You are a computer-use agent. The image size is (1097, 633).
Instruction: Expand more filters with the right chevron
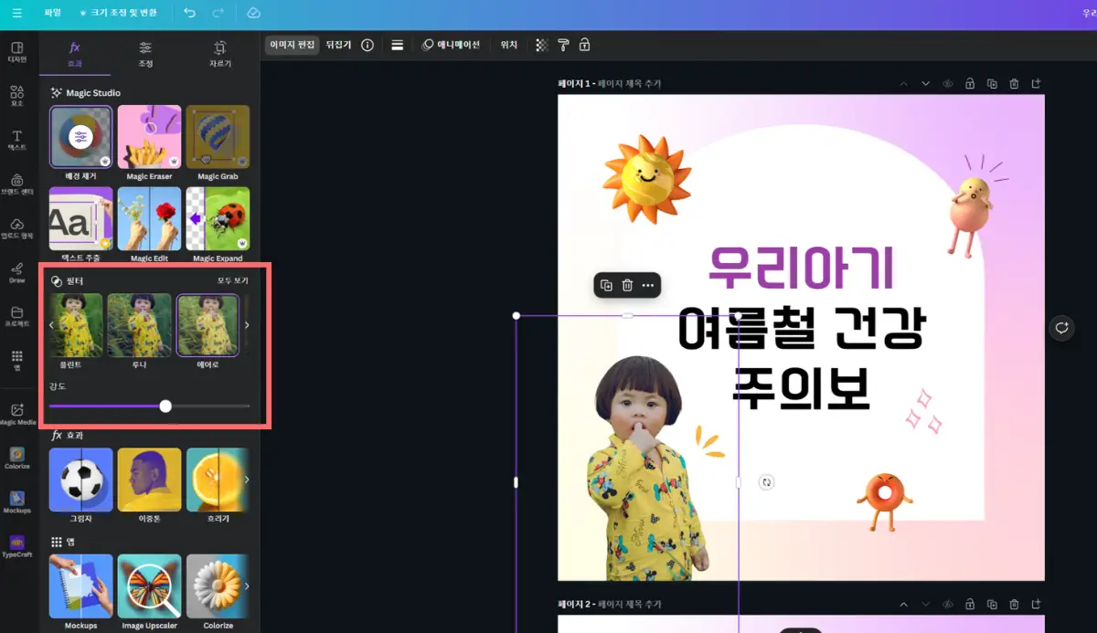click(x=246, y=324)
